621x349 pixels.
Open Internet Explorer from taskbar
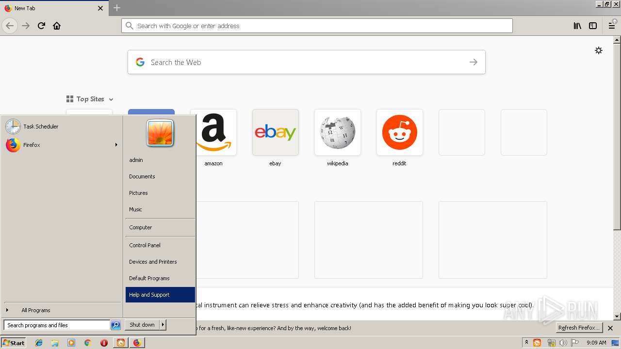[x=39, y=343]
